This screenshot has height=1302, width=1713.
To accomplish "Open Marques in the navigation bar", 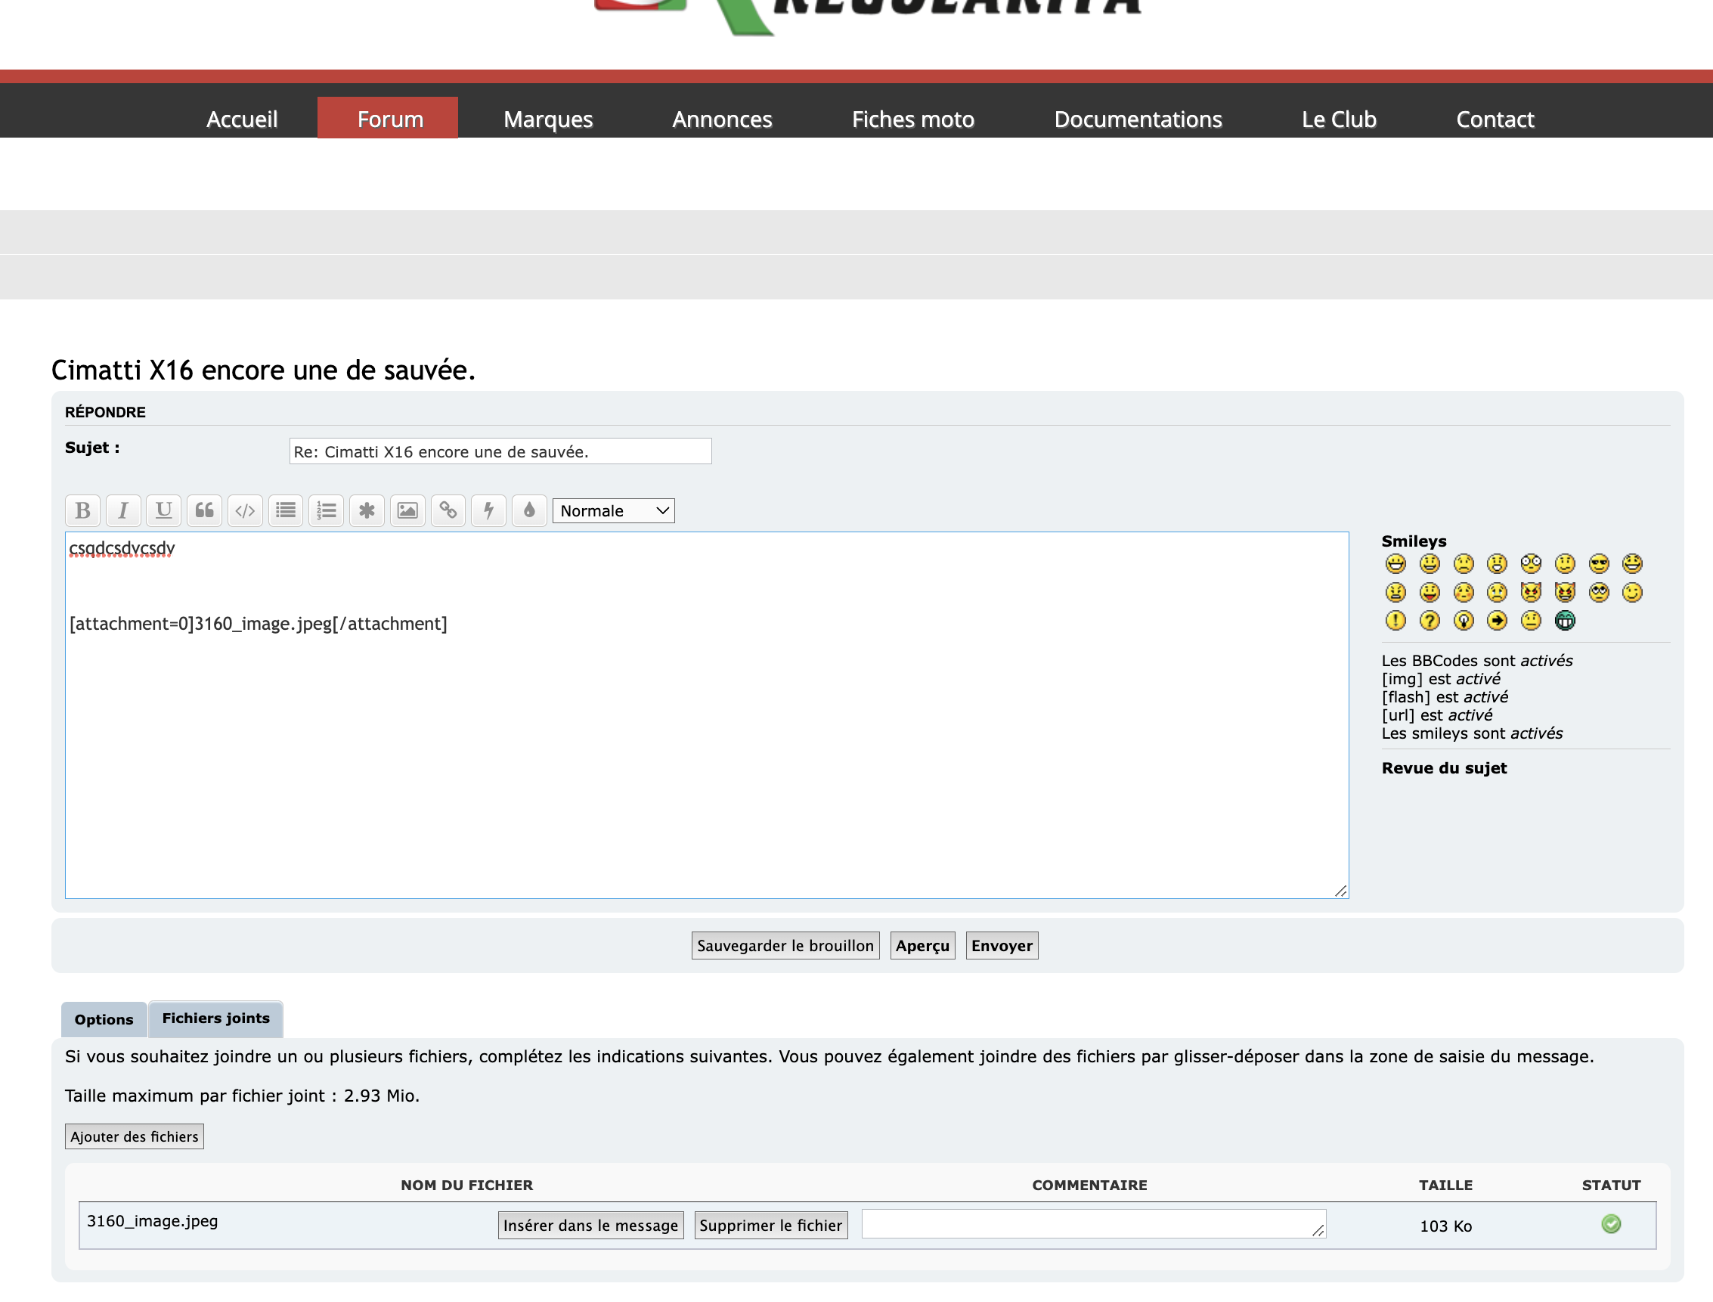I will tap(548, 119).
